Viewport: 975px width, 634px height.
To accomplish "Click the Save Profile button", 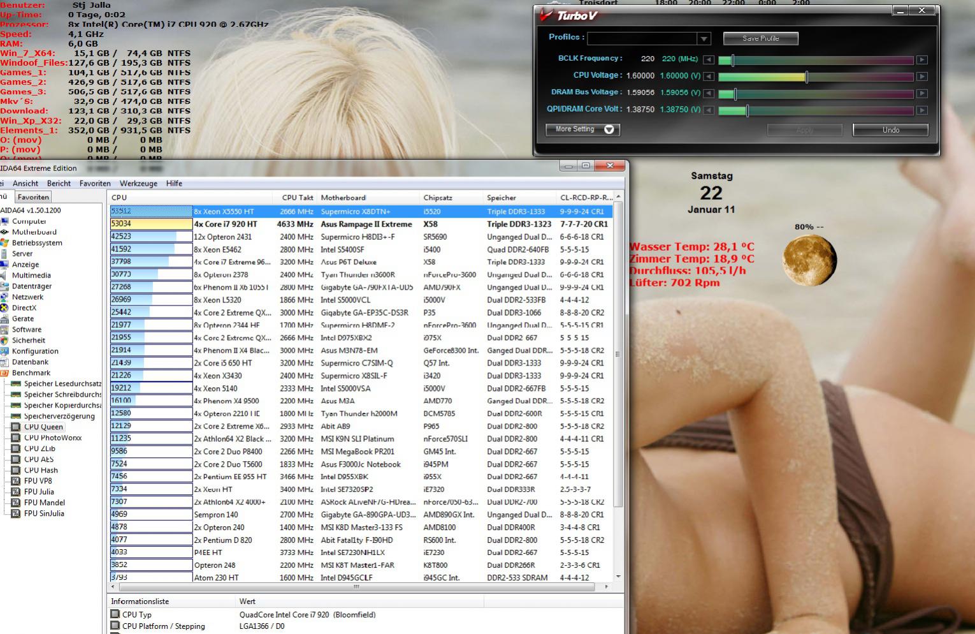I will coord(760,38).
